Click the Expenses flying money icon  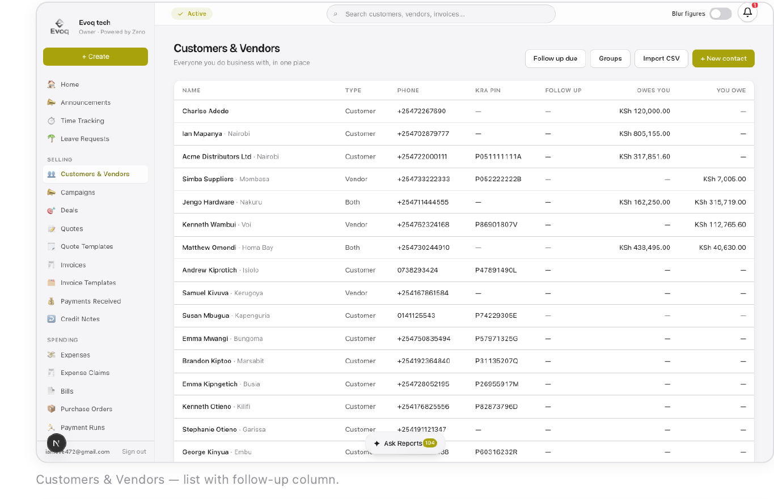tap(52, 355)
